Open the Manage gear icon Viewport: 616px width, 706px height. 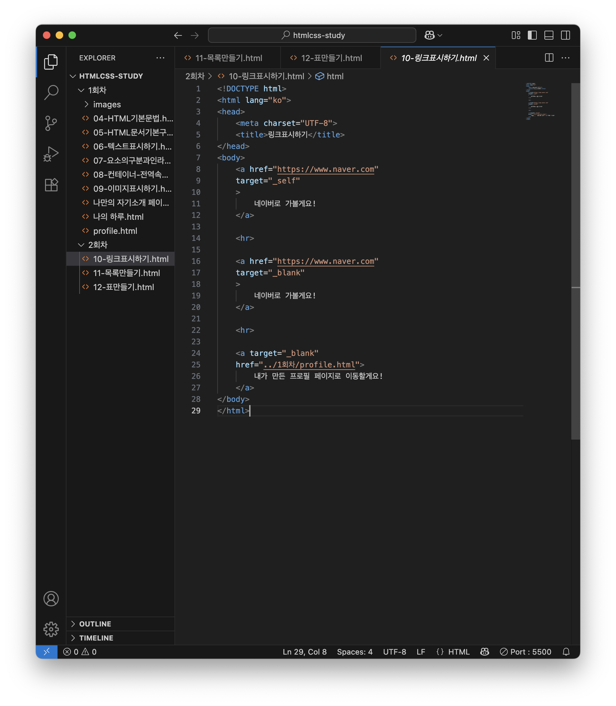(x=51, y=629)
